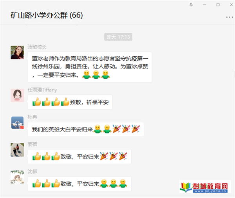Click 姜蓓's 致敬，平安归来 message bubble

80,157
